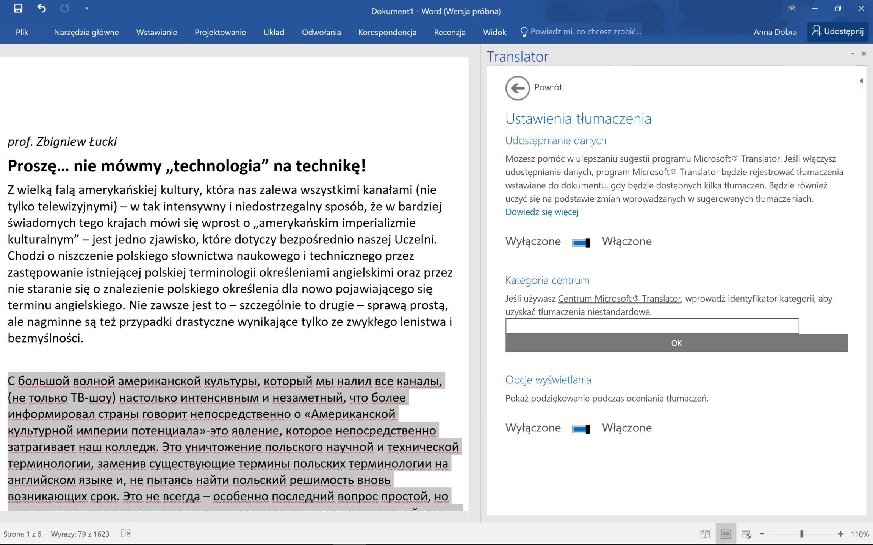873x545 pixels.
Task: Collapse the Translator side arrow expander
Action: (861, 81)
